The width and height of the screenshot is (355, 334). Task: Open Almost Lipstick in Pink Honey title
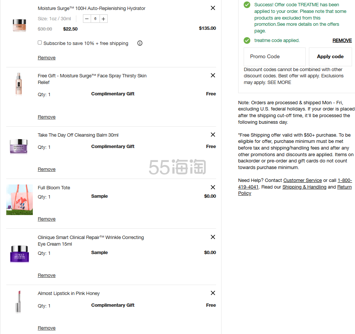click(x=69, y=293)
